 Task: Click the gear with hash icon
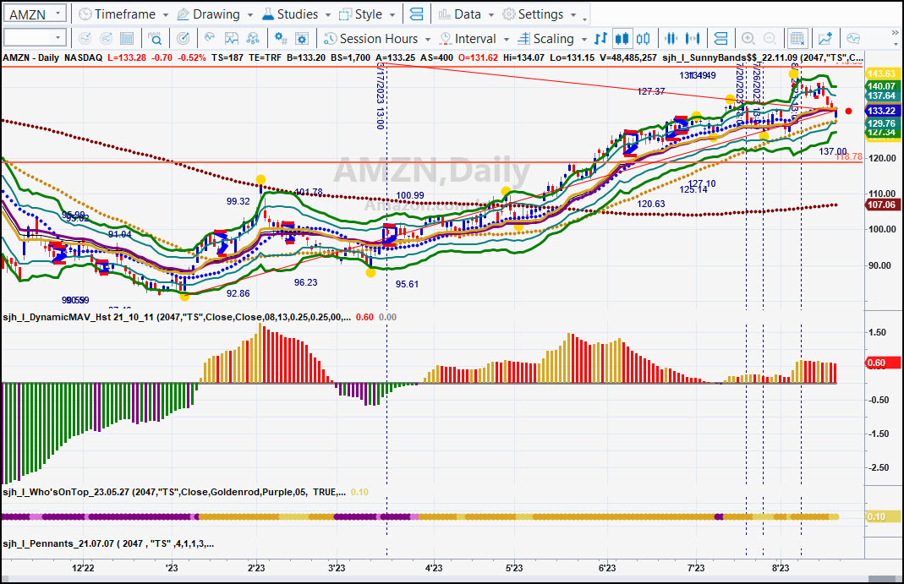pos(281,39)
